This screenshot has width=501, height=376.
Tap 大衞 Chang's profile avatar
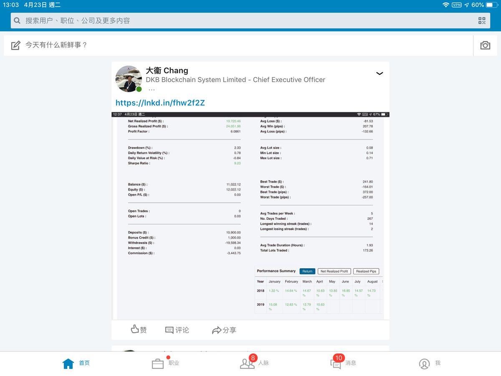(129, 79)
